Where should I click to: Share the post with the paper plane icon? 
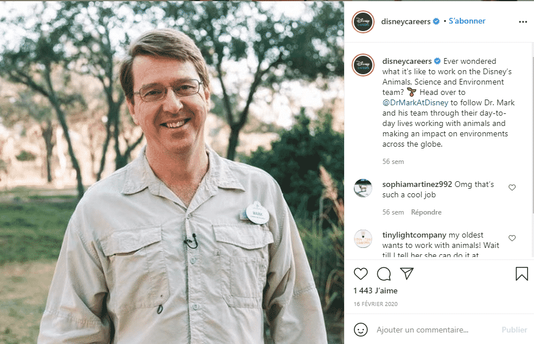[406, 274]
